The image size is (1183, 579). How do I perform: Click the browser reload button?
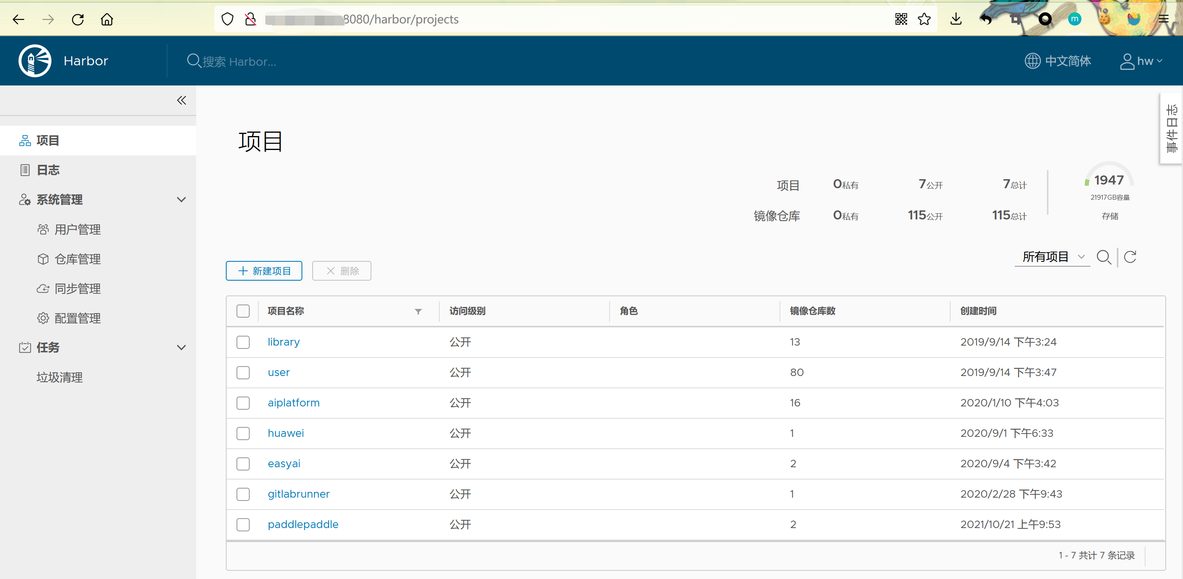[x=78, y=19]
